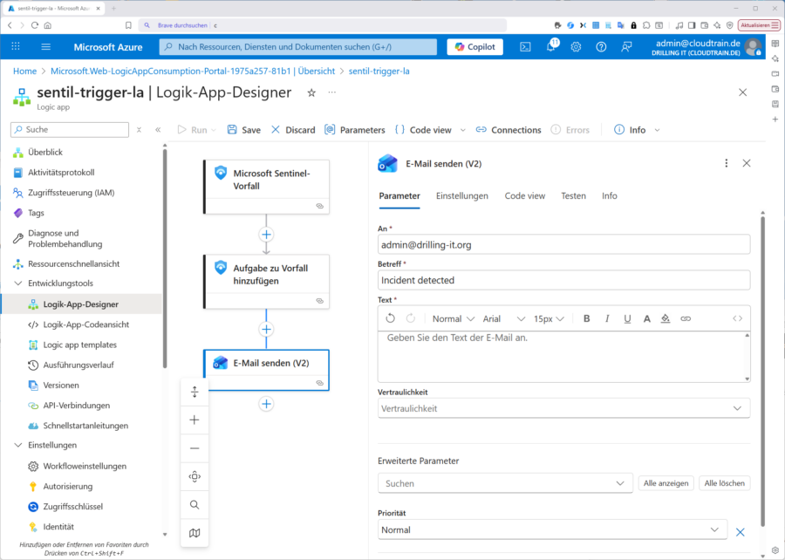Open the text color picker in the editor
This screenshot has width=785, height=560.
tap(647, 318)
